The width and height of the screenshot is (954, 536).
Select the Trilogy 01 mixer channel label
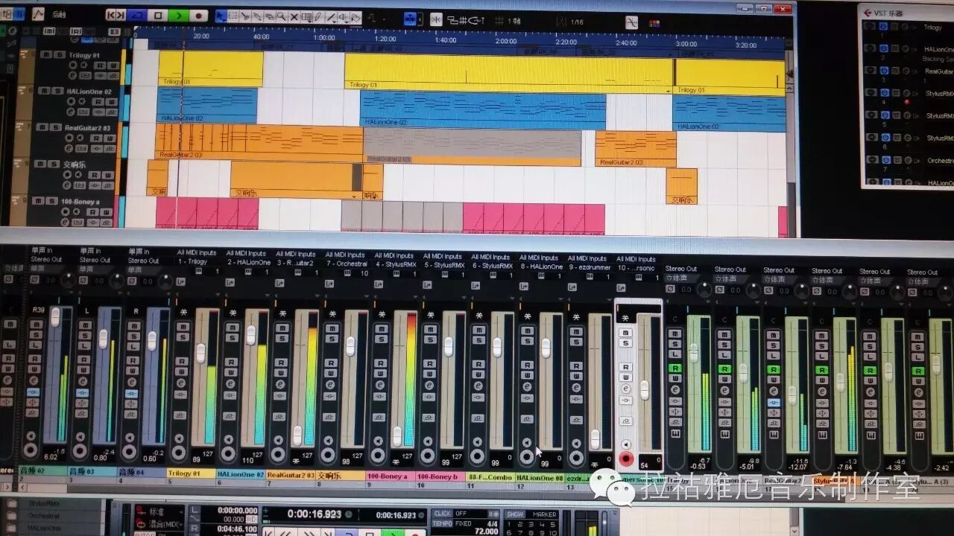point(192,473)
